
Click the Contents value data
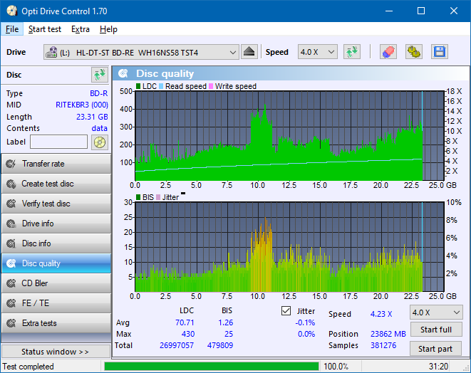pos(100,128)
